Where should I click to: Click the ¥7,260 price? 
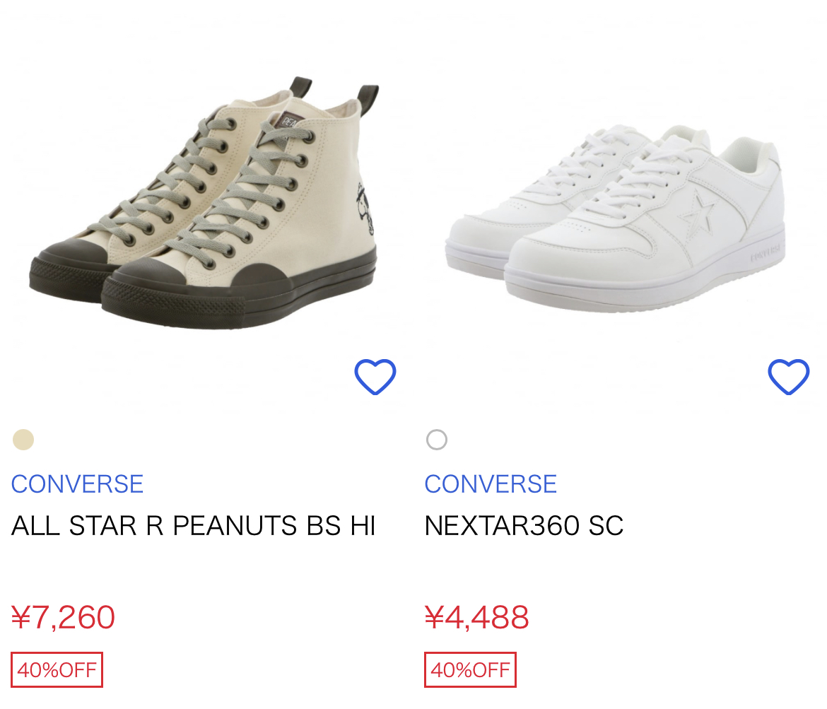point(63,617)
